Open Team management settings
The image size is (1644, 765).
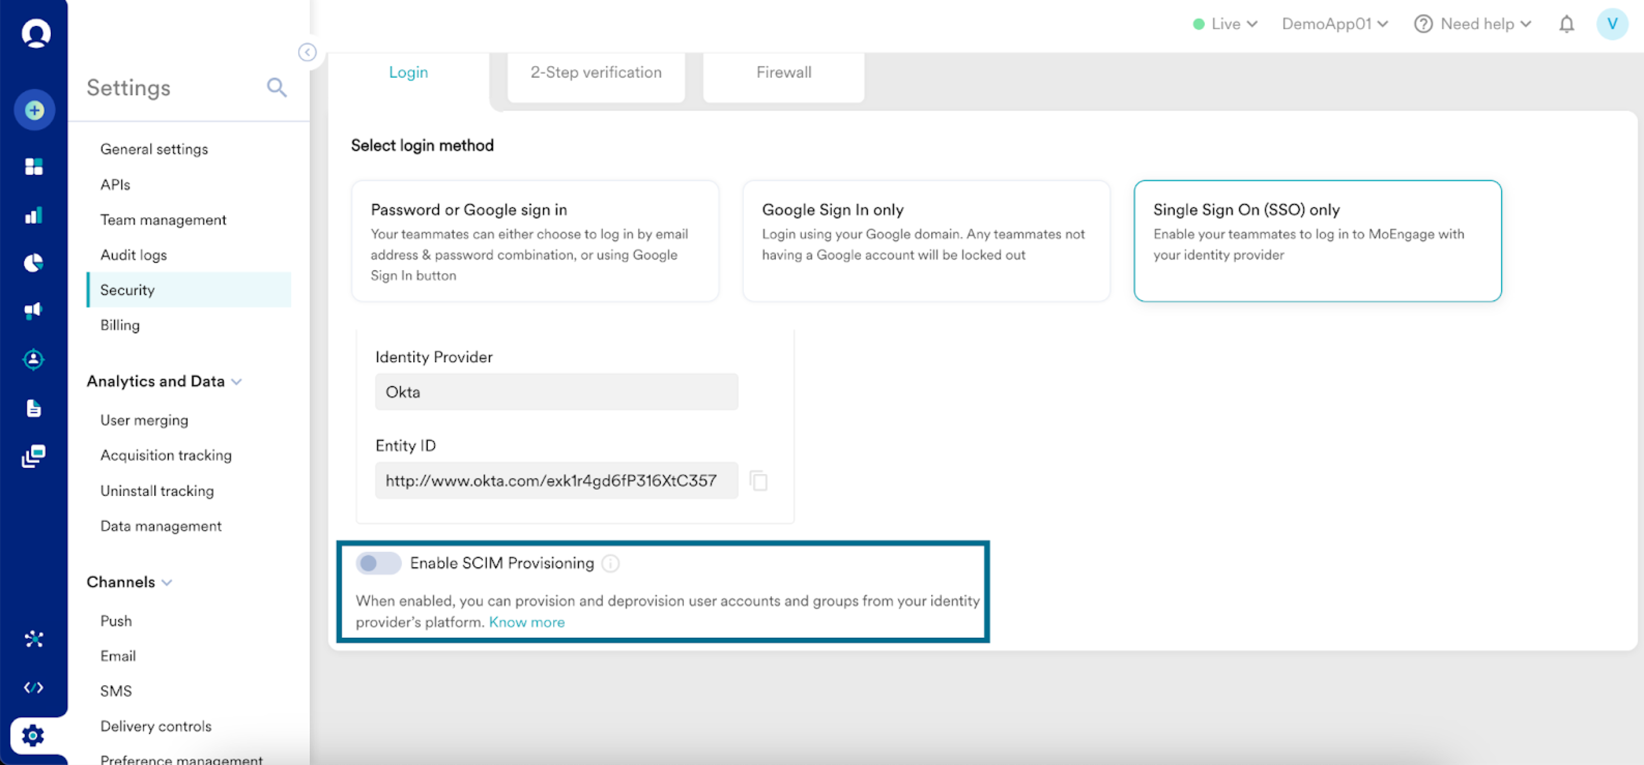tap(163, 220)
